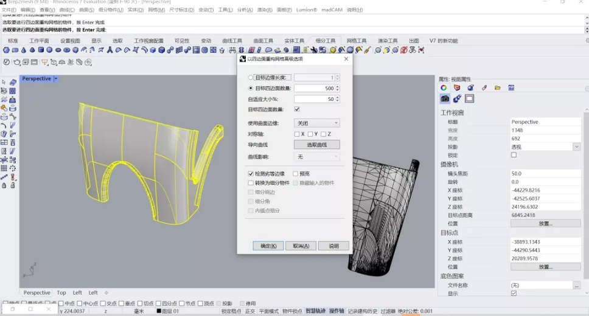
Task: Open the Perspective viewport title dropdown arrow
Action: click(55, 78)
